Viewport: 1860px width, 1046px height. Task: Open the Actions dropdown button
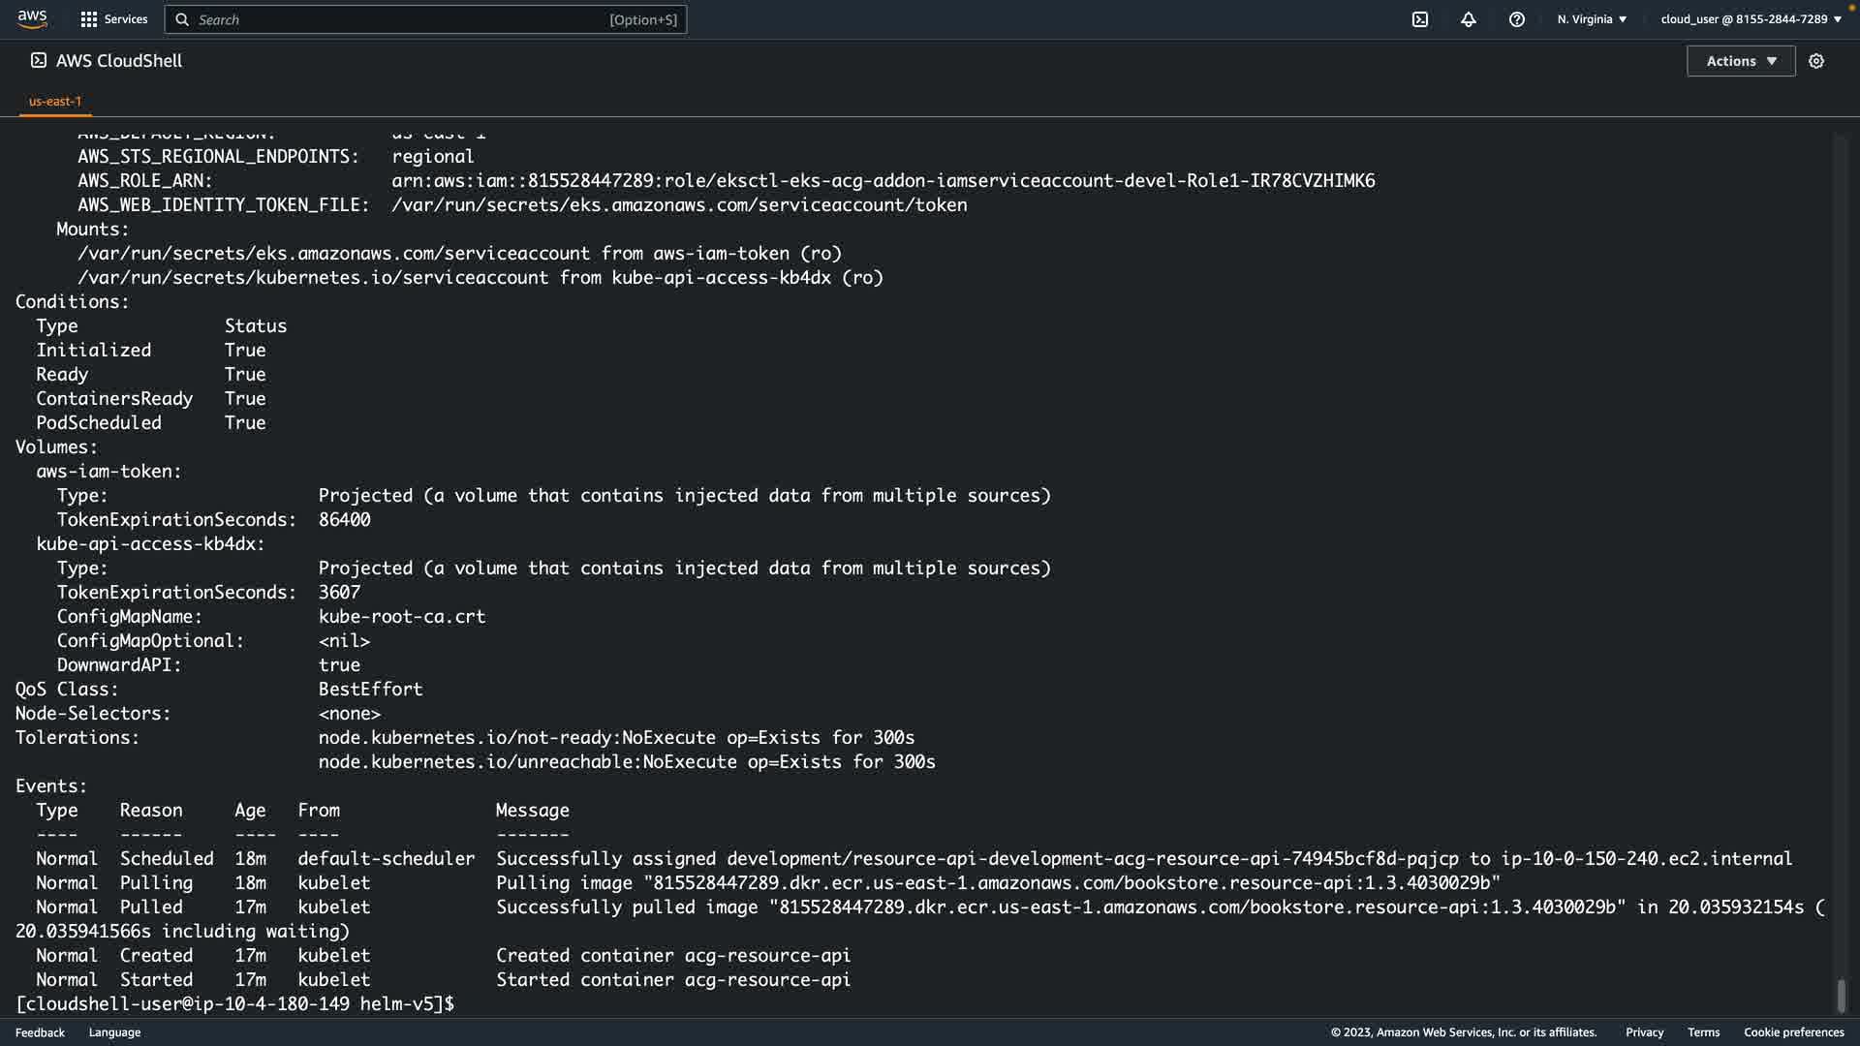(1741, 61)
